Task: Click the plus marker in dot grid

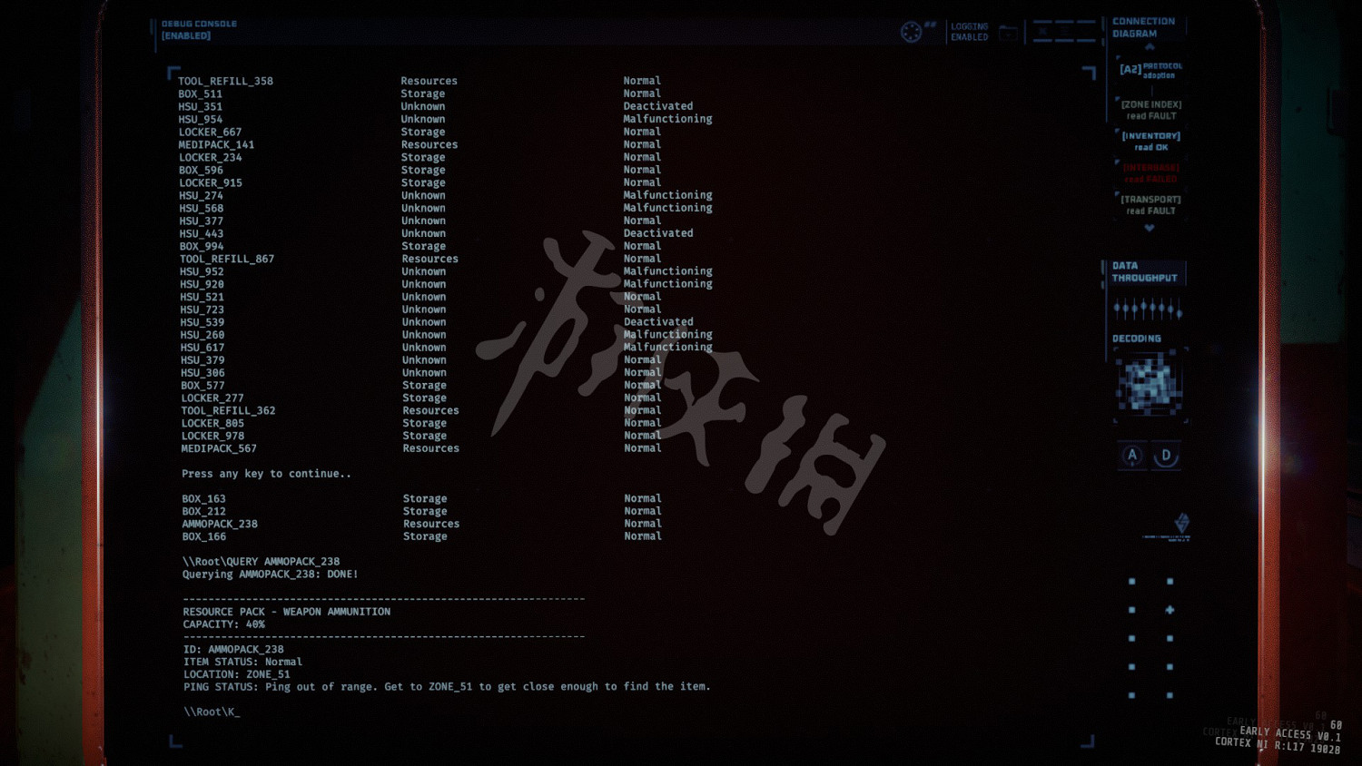Action: click(1170, 610)
